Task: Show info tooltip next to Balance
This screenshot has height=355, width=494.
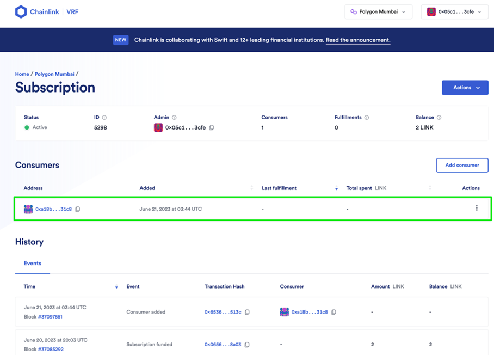Action: 439,117
